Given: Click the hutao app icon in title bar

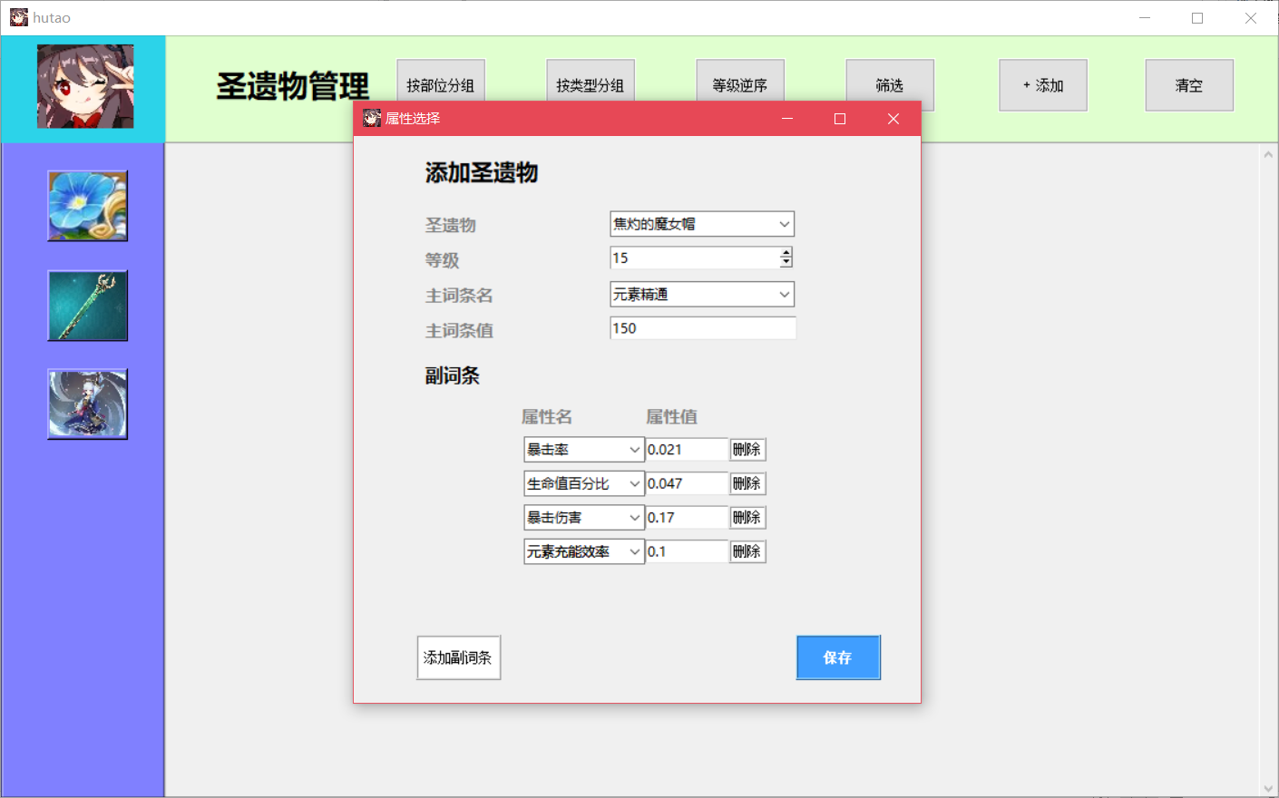Looking at the screenshot, I should pos(19,17).
